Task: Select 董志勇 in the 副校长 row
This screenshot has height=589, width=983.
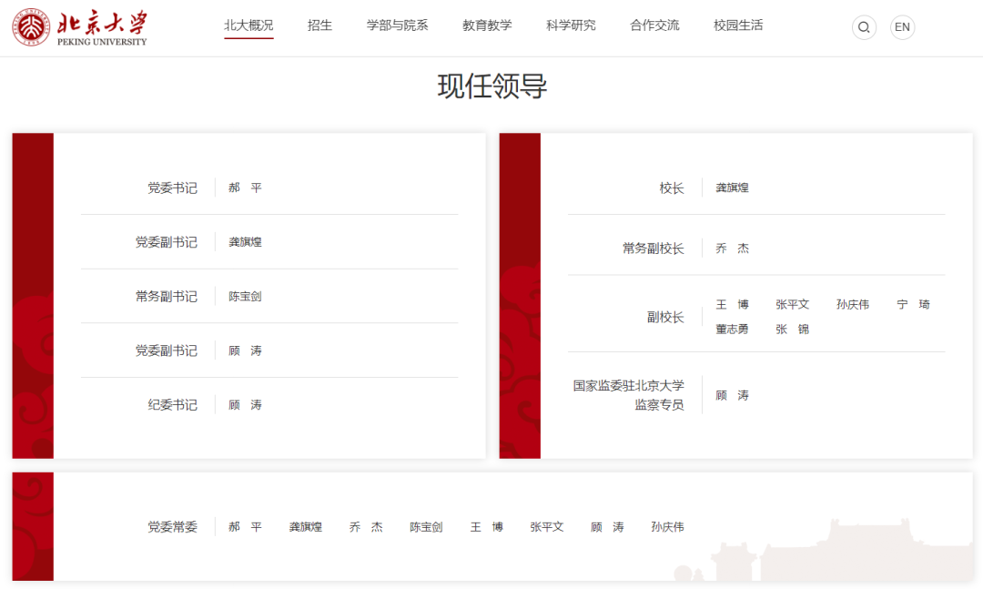Action: (x=732, y=329)
